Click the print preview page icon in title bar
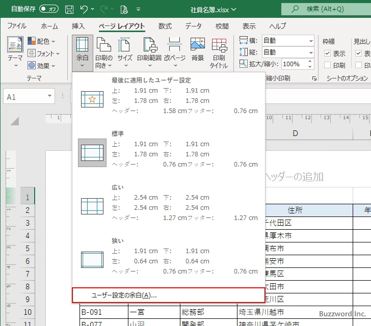 click(x=124, y=10)
